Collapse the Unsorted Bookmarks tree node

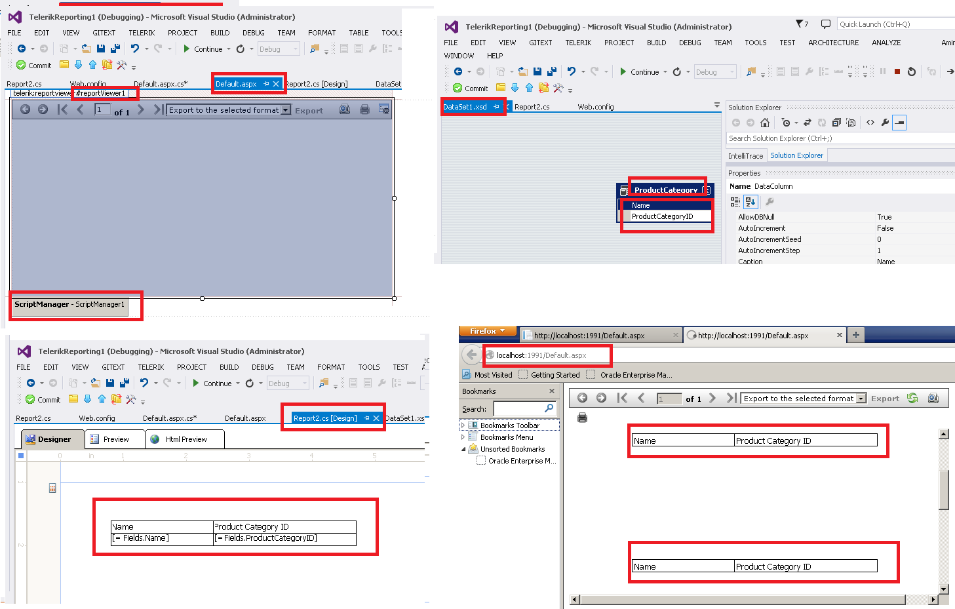pos(463,449)
